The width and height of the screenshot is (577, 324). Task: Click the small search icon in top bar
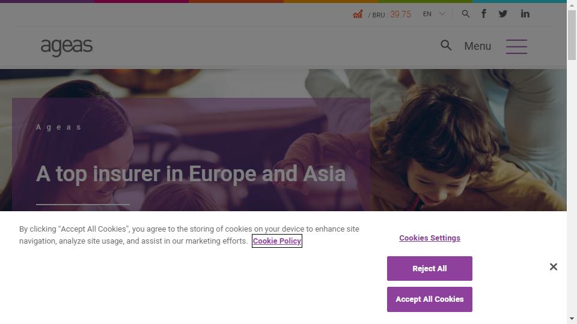tap(465, 14)
